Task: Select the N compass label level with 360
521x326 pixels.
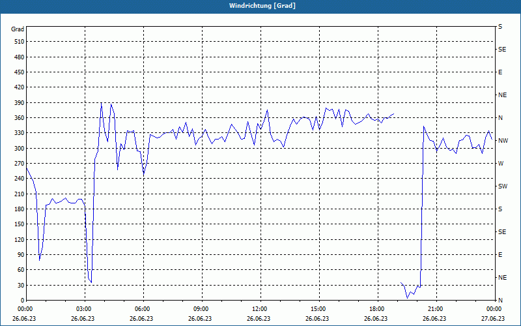Action: point(500,118)
